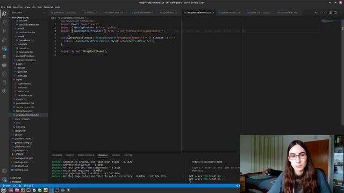Open the database icon in activity bar
344x193 pixels.
4,57
